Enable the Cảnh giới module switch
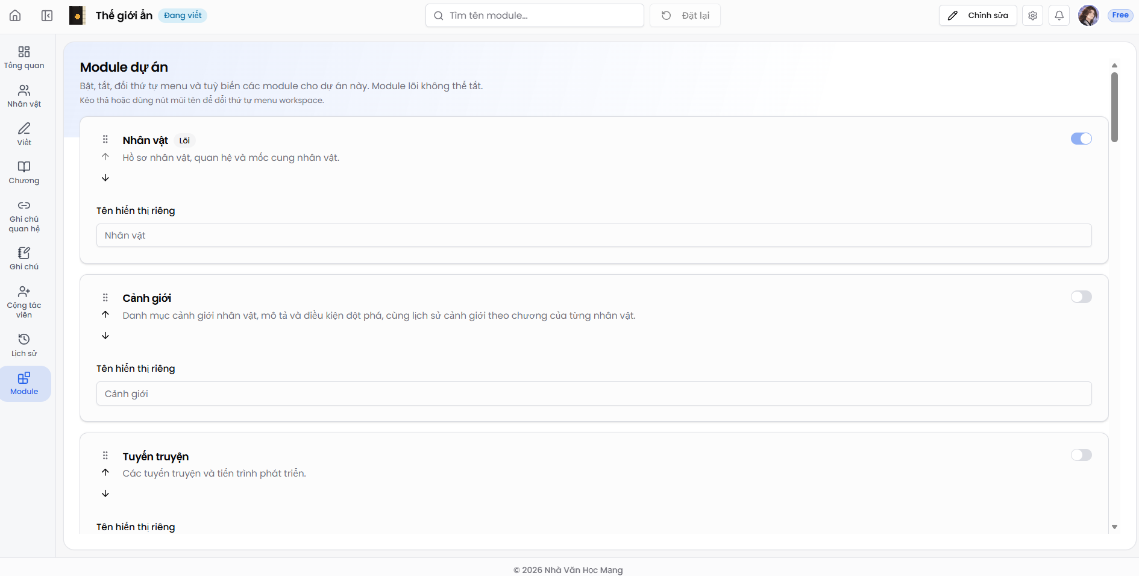Viewport: 1139px width, 576px height. [x=1081, y=296]
